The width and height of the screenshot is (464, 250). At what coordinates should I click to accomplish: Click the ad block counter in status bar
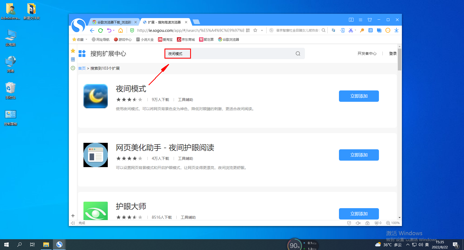click(378, 223)
